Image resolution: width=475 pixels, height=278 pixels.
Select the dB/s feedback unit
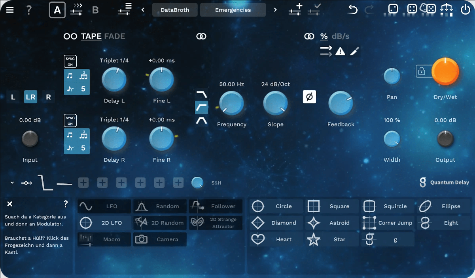(x=341, y=36)
